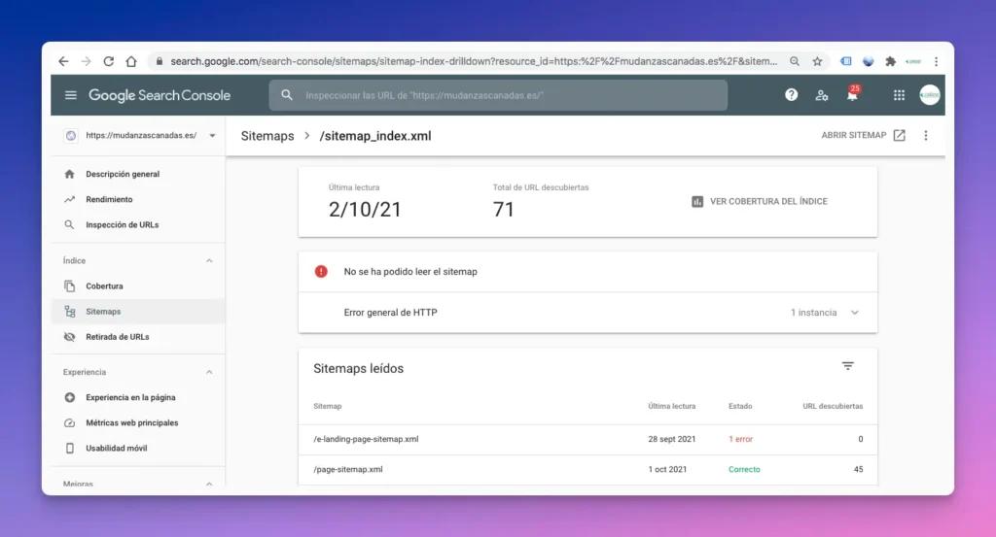Open the filter icon for Sitemaps leídos
996x537 pixels.
click(x=847, y=366)
